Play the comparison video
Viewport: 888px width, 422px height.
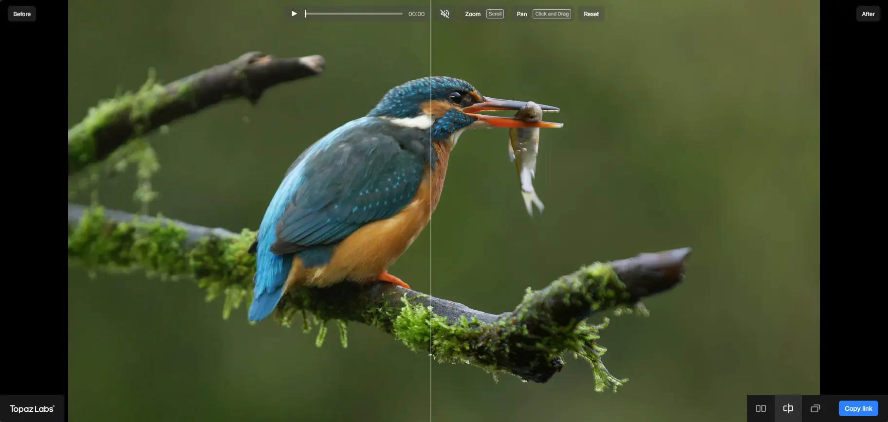(x=294, y=14)
